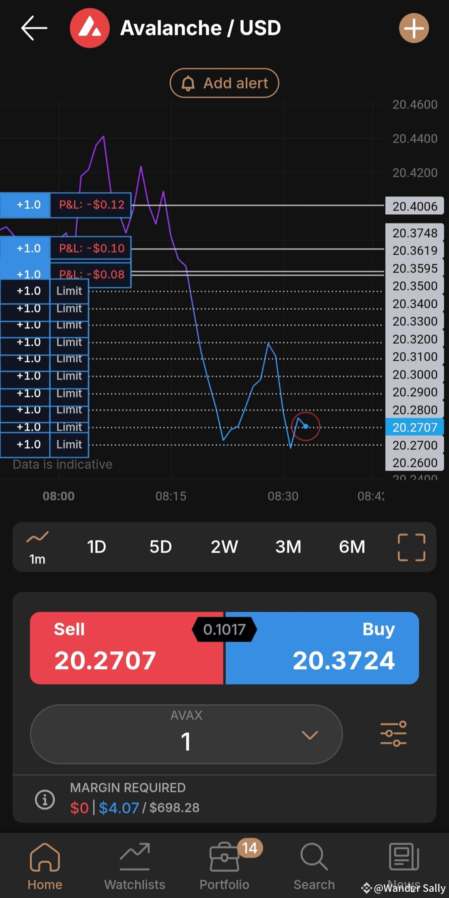Select the limit order at 20.2600

tap(44, 444)
